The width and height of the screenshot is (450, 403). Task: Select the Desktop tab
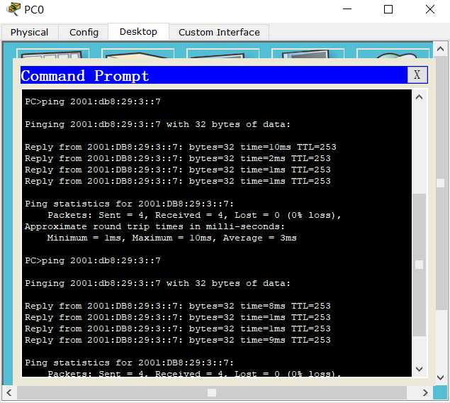138,32
